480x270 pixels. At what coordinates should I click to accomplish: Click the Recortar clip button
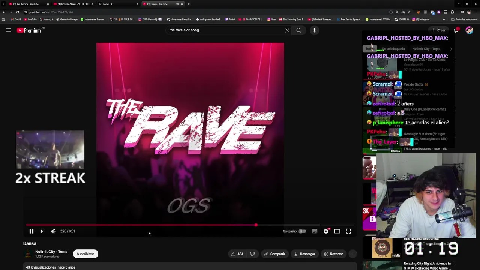pos(333,254)
